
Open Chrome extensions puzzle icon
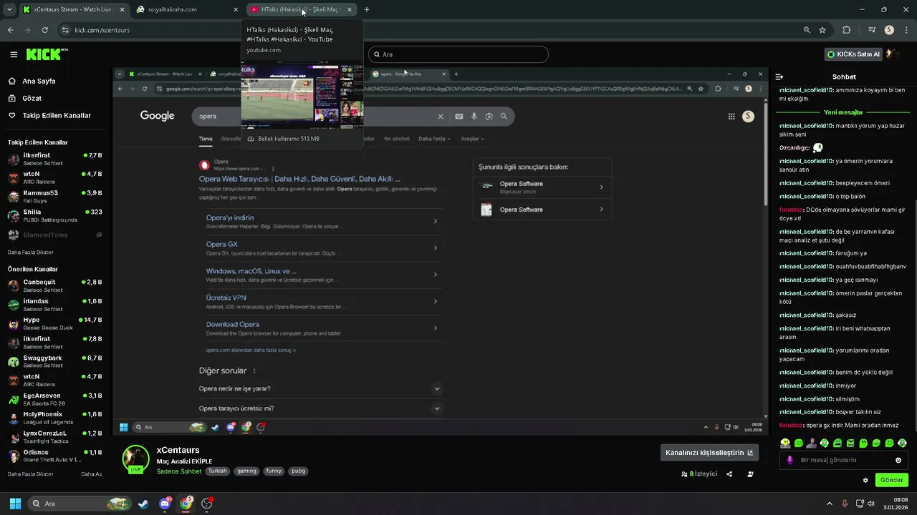[x=847, y=30]
